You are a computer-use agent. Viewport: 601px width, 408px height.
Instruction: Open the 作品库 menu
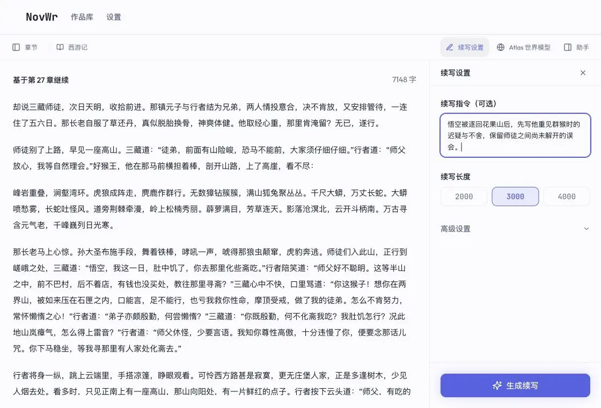tap(82, 17)
